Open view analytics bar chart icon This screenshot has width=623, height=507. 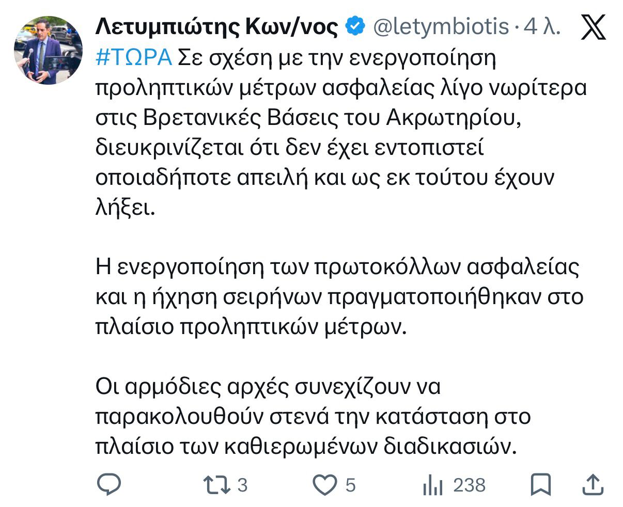[432, 485]
